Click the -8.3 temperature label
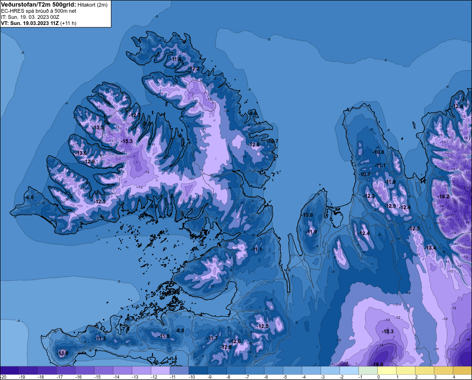Image resolution: width=472 pixels, height=380 pixels. point(130,319)
